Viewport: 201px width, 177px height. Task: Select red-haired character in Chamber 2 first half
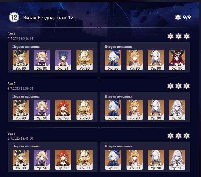pyautogui.click(x=63, y=110)
